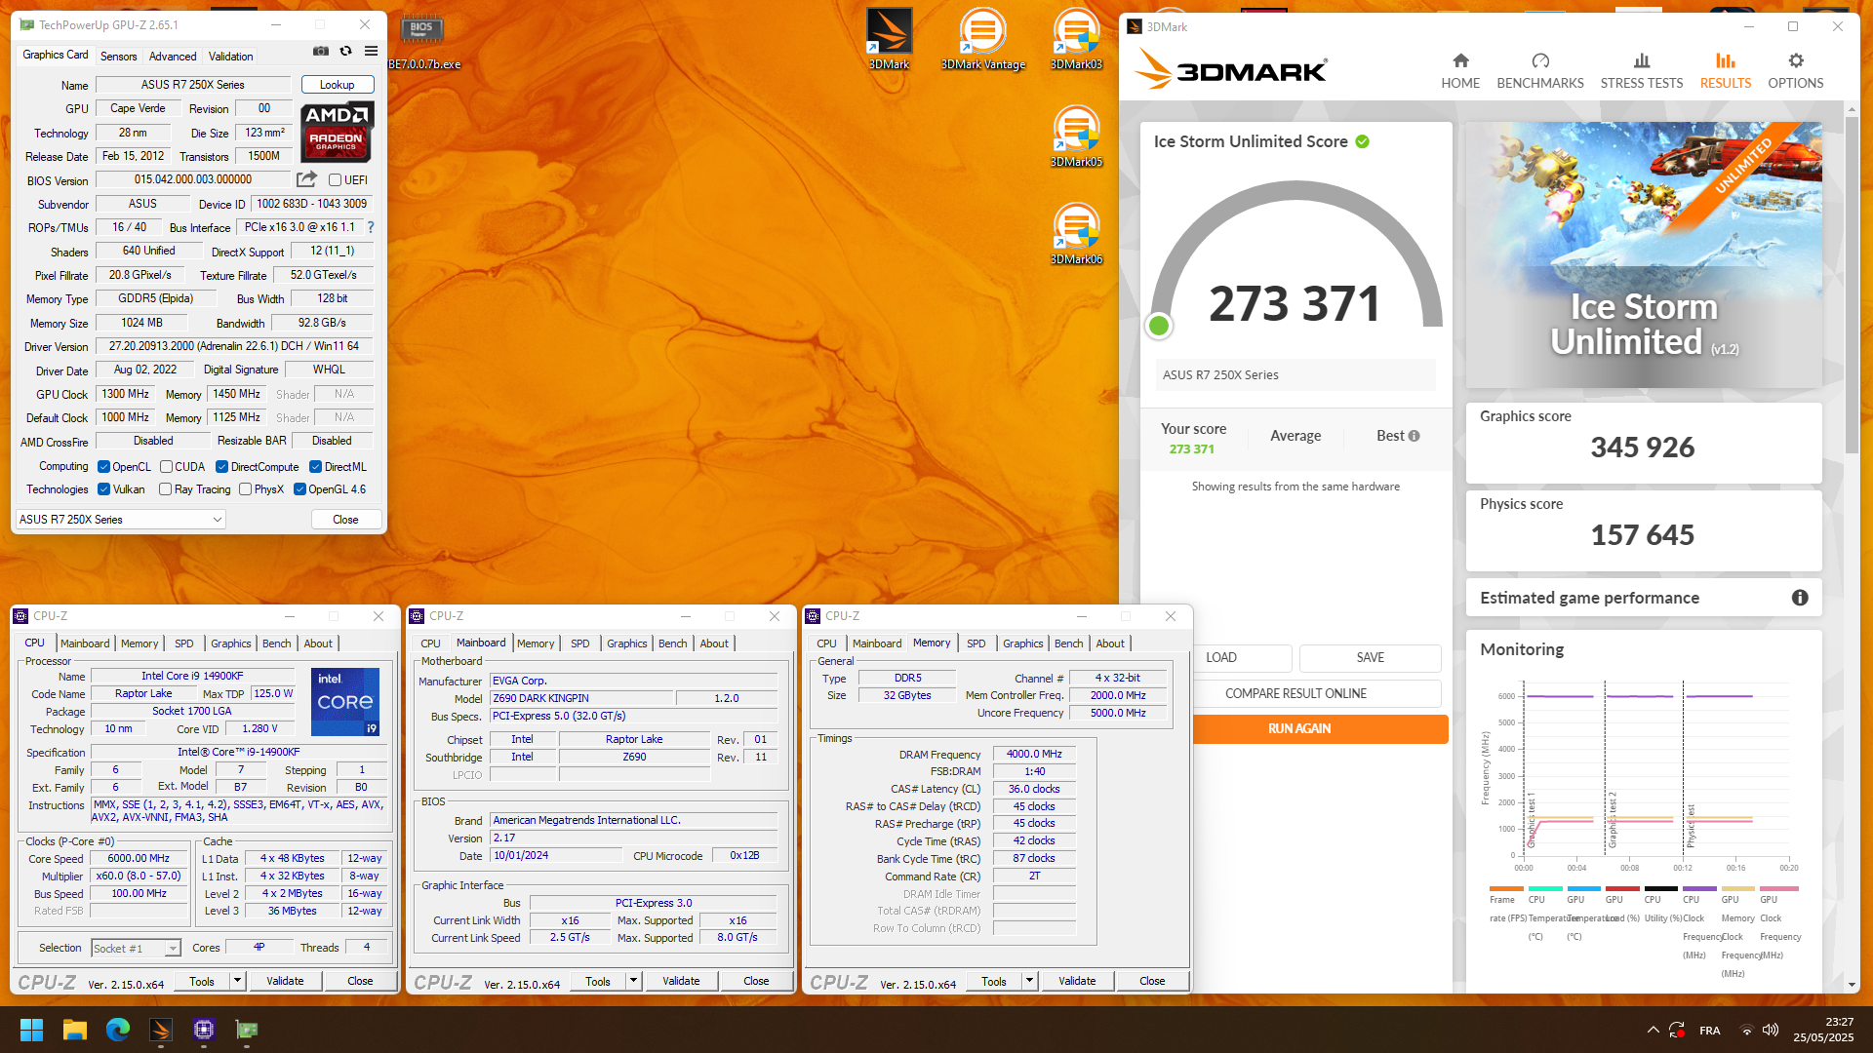Expand Tools dropdown in Memory window
The image size is (1873, 1053).
(1029, 982)
